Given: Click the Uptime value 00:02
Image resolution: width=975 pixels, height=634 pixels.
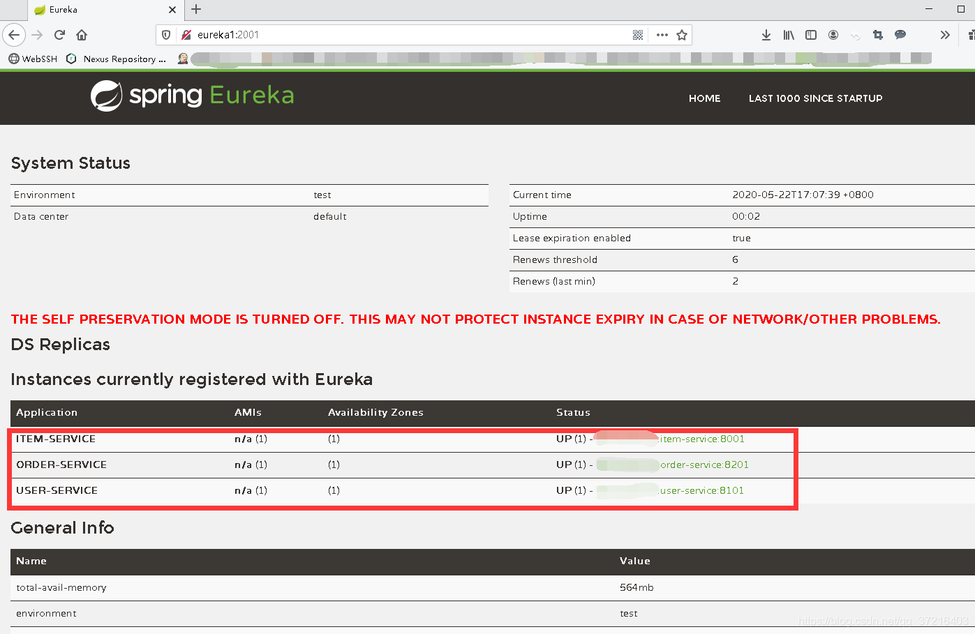Looking at the screenshot, I should tap(746, 216).
